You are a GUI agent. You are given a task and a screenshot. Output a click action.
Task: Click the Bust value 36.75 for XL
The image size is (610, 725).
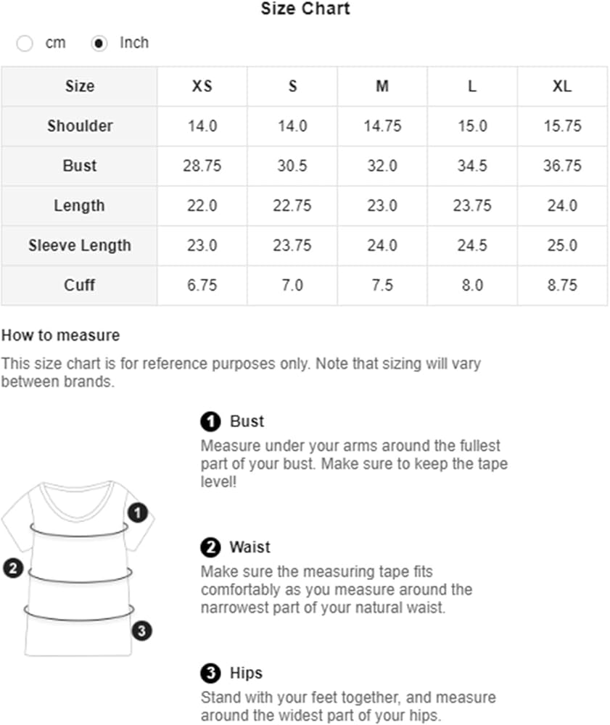[562, 166]
